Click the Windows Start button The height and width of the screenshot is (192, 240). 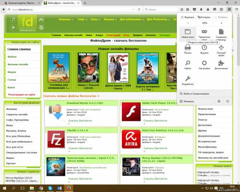[x=4, y=188]
